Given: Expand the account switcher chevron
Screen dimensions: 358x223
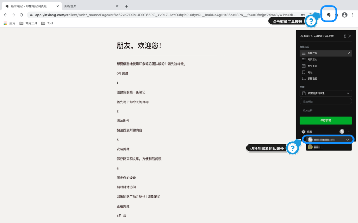Looking at the screenshot, I should point(349,132).
